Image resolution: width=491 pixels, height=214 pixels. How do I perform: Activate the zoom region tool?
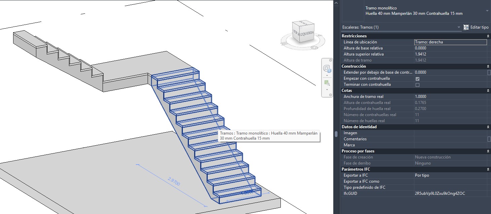coord(327,83)
